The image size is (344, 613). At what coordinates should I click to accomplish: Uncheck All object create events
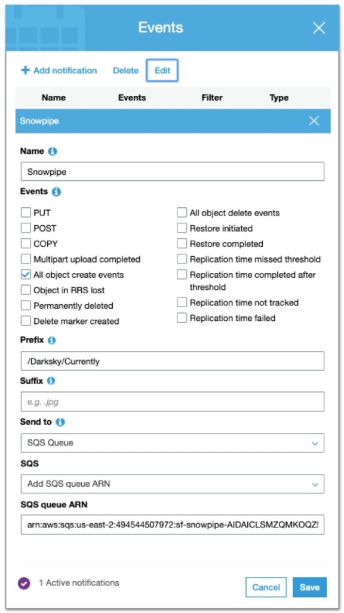(x=25, y=274)
